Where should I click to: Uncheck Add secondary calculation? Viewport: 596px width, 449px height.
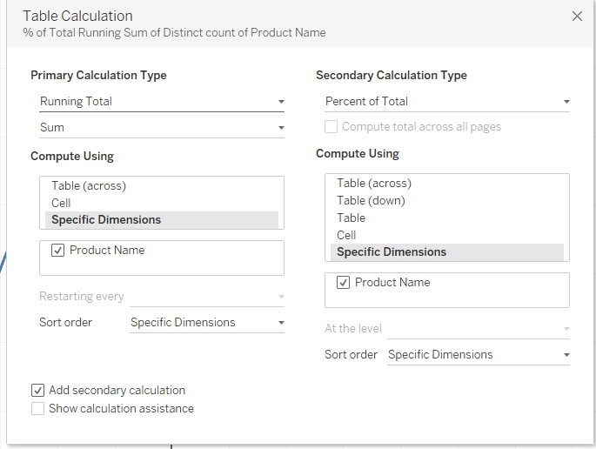pyautogui.click(x=37, y=391)
